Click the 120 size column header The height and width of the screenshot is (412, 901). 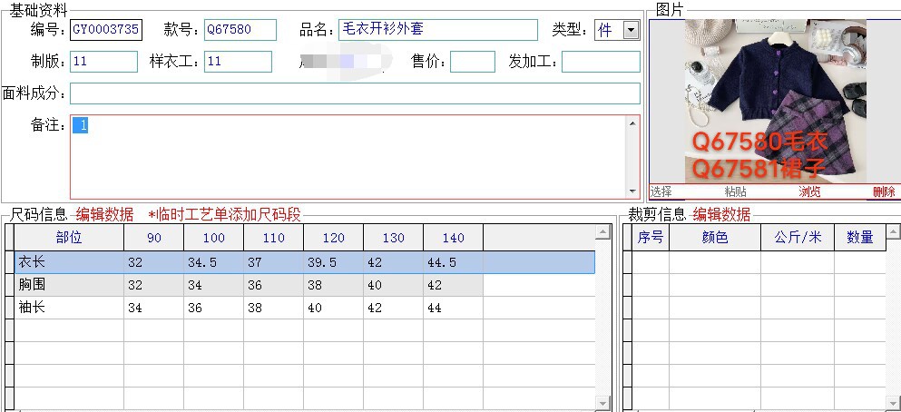pos(333,238)
